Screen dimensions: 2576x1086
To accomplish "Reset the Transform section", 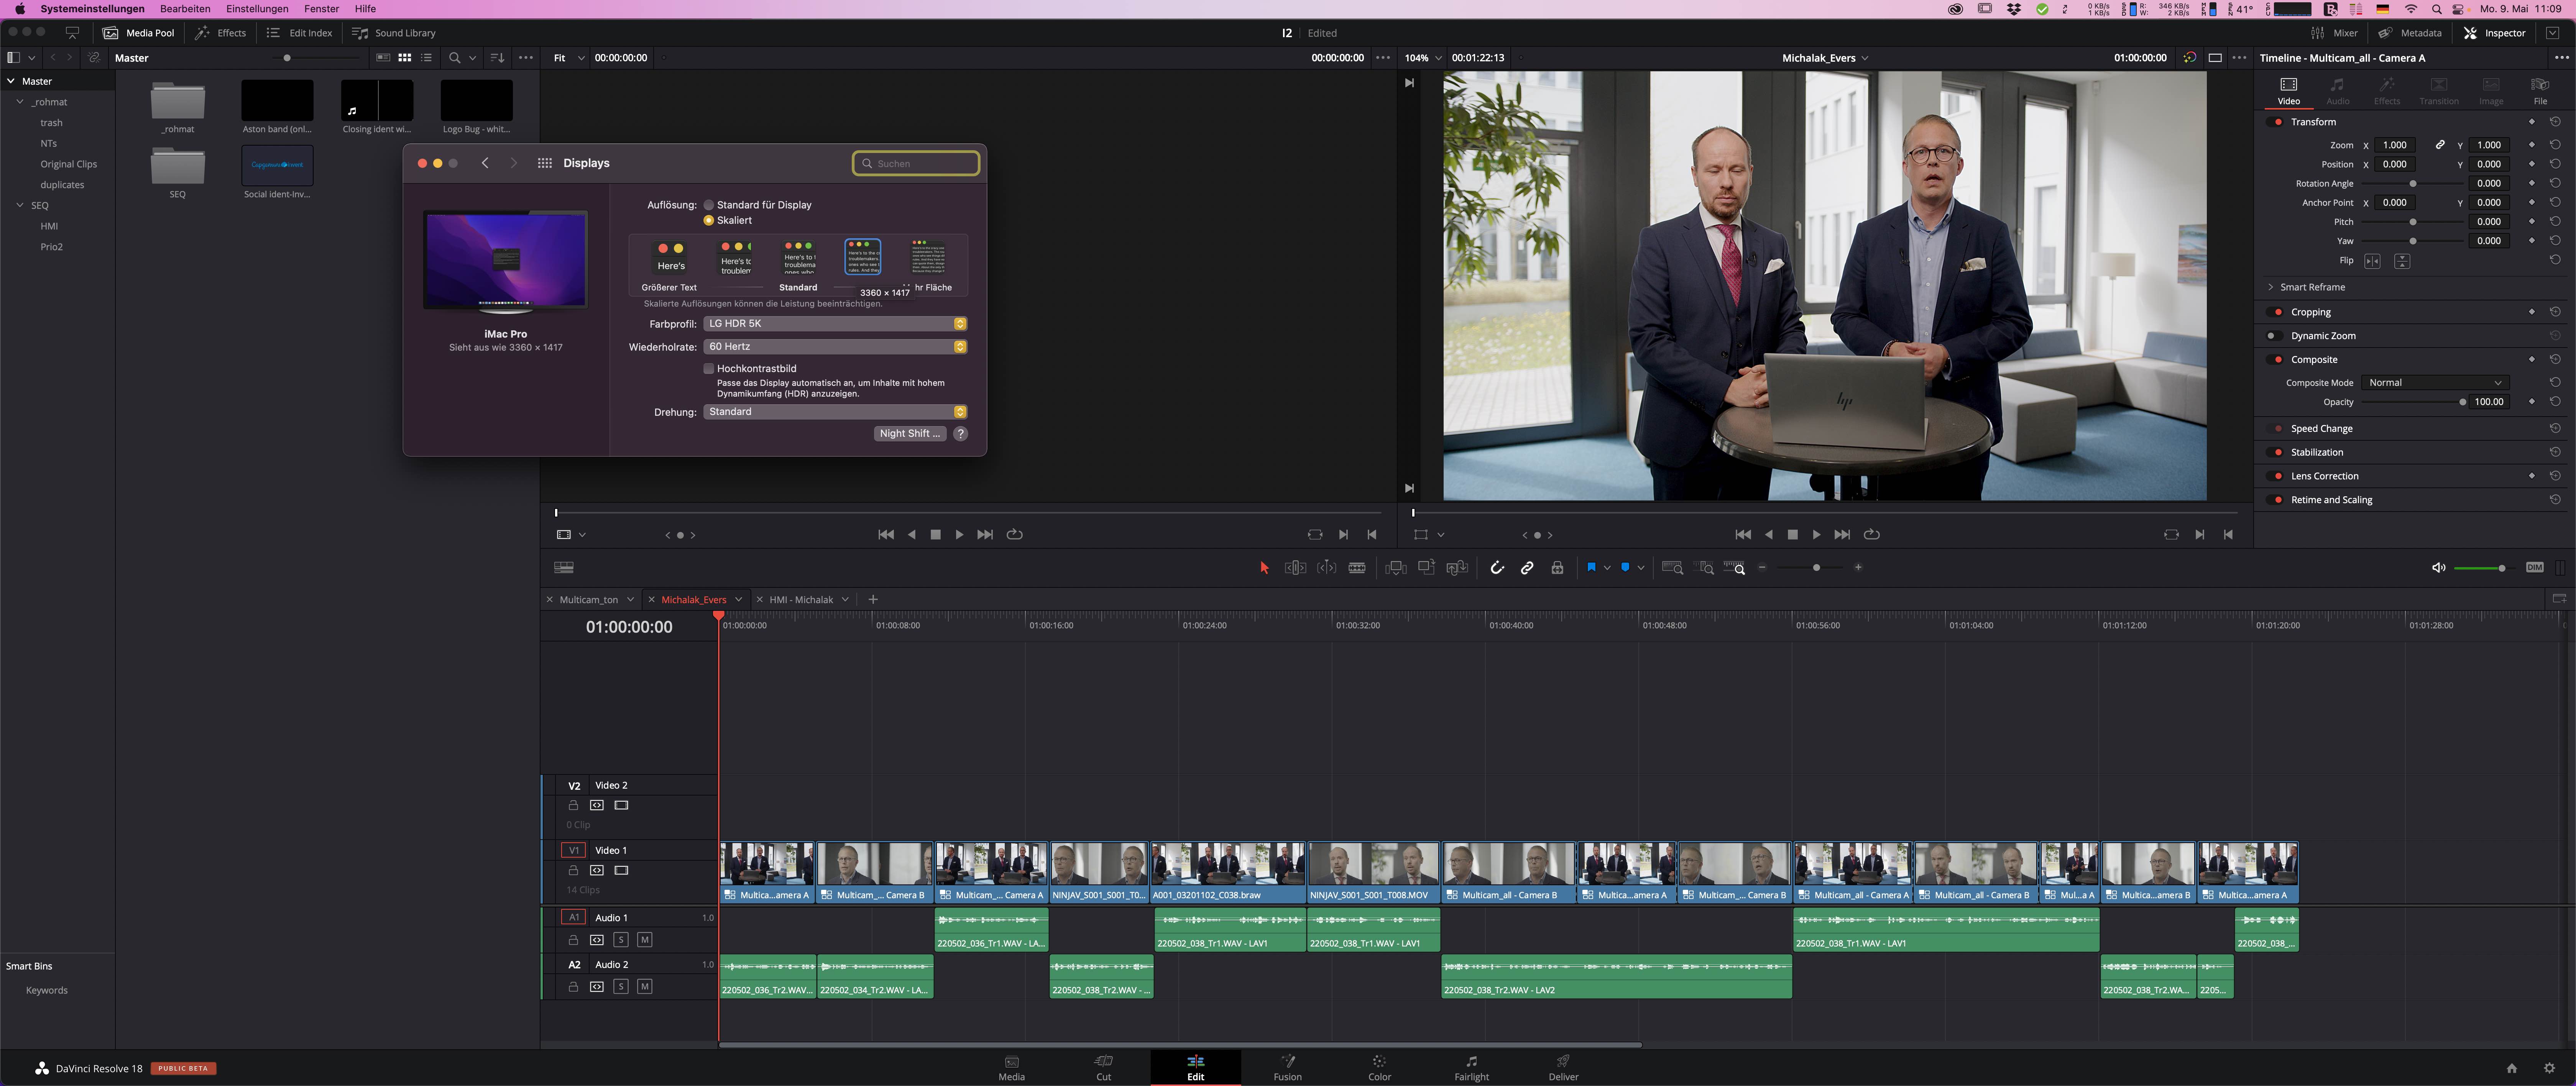I will point(2555,122).
